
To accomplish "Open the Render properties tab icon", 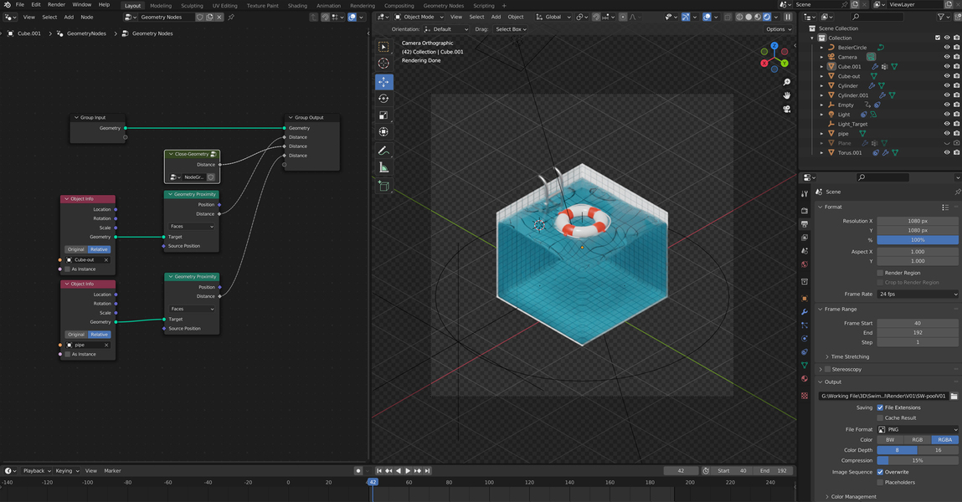I will point(805,210).
